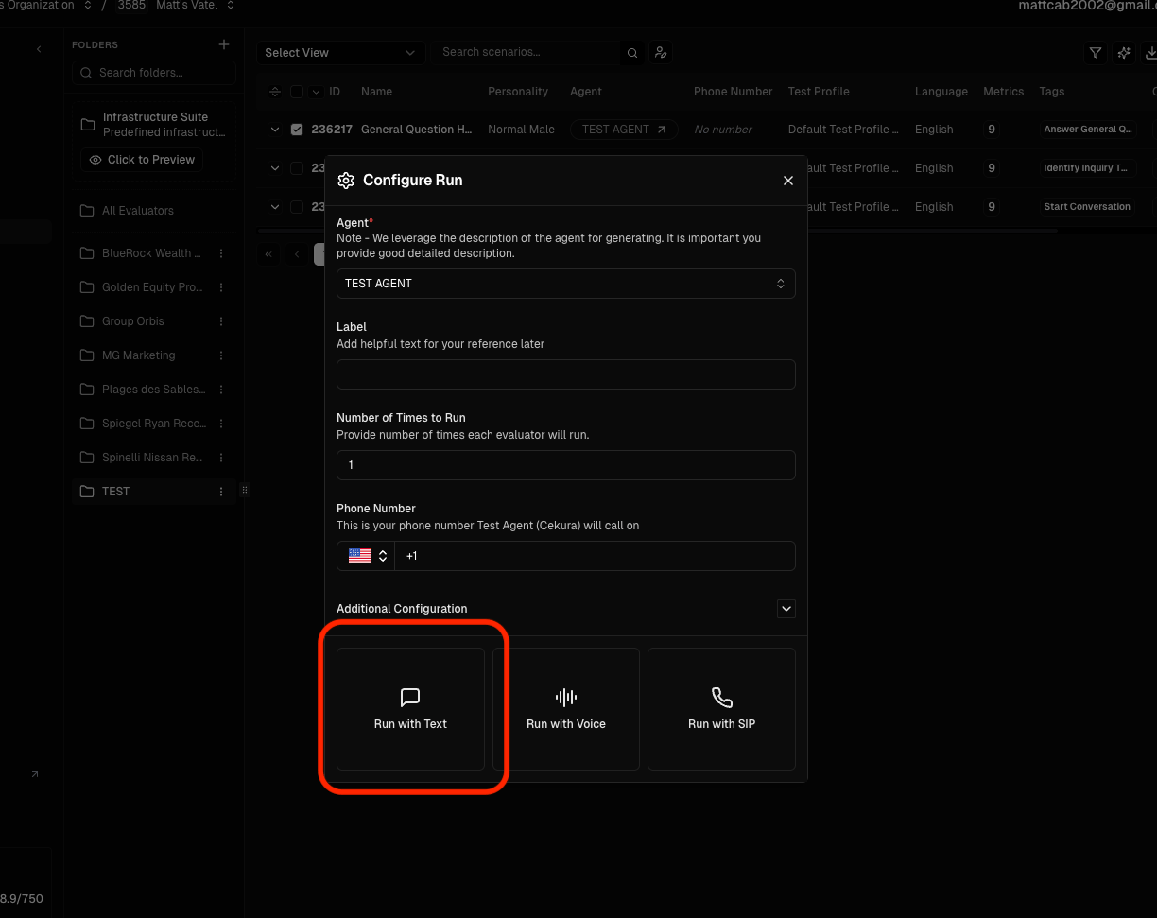Uncheck the checkbox for scenario 236217
The width and height of the screenshot is (1157, 918).
tap(297, 130)
